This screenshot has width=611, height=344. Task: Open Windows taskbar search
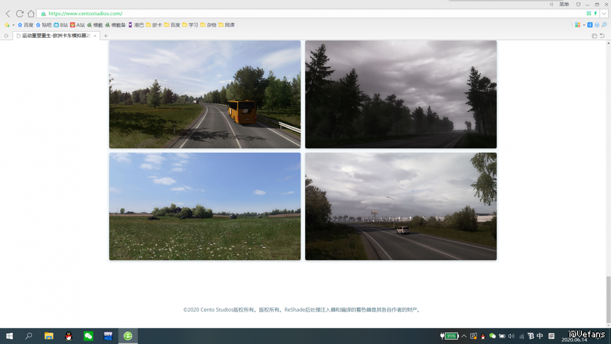(x=29, y=336)
